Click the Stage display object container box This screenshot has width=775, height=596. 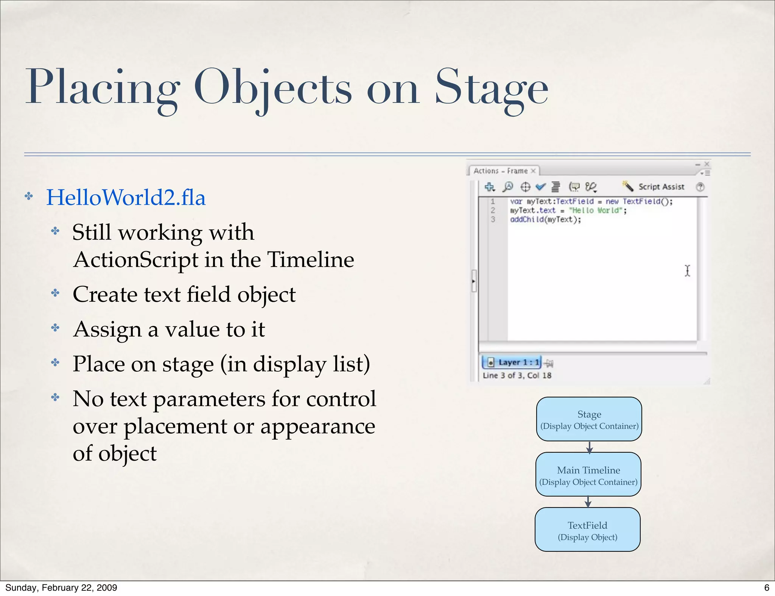coord(589,419)
